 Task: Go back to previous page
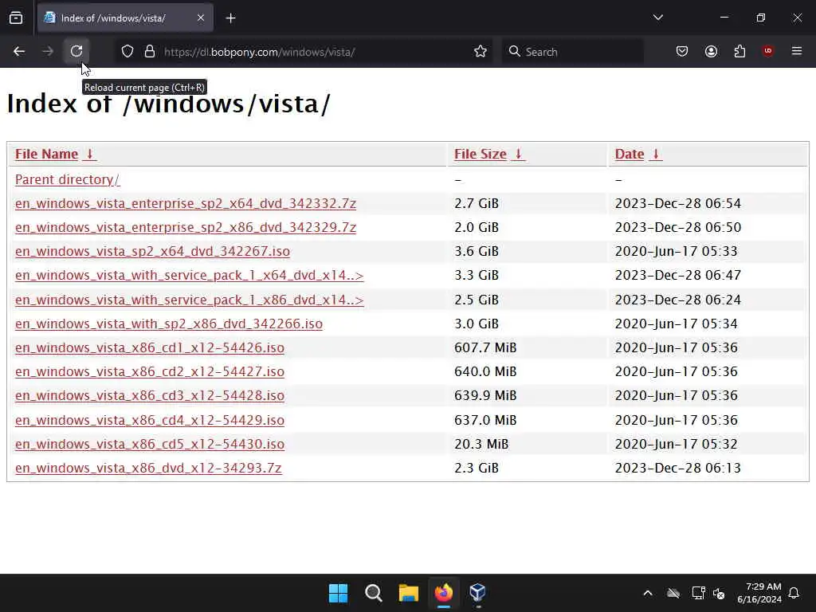(x=19, y=51)
